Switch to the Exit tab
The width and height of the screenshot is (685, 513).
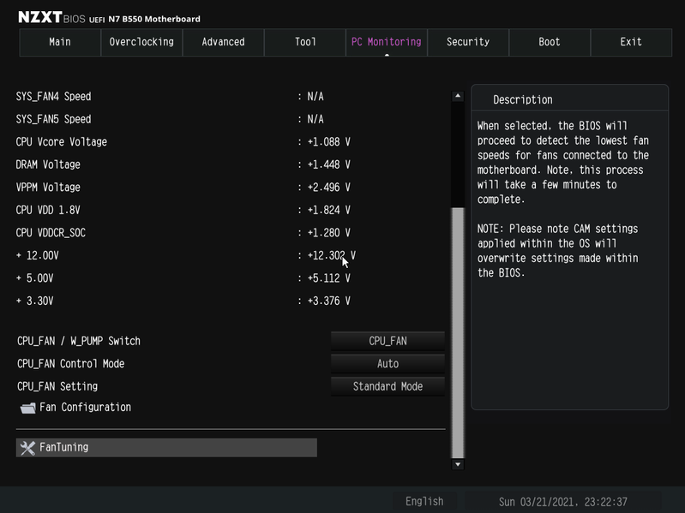(631, 42)
